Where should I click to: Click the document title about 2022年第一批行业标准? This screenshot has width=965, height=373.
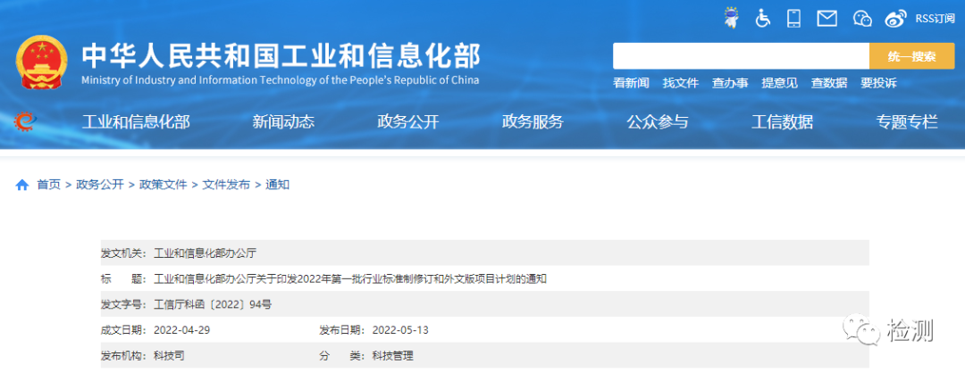350,279
